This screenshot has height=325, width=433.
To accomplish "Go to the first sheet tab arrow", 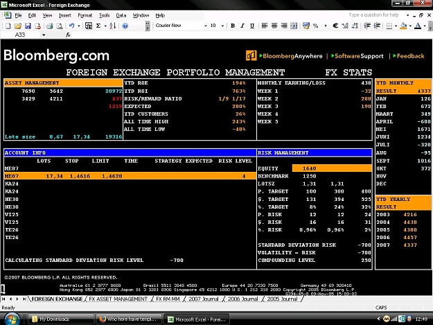I will [x=3, y=299].
